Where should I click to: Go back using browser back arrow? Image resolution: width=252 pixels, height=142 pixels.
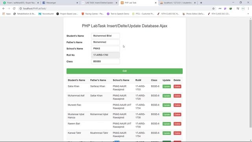4,9
